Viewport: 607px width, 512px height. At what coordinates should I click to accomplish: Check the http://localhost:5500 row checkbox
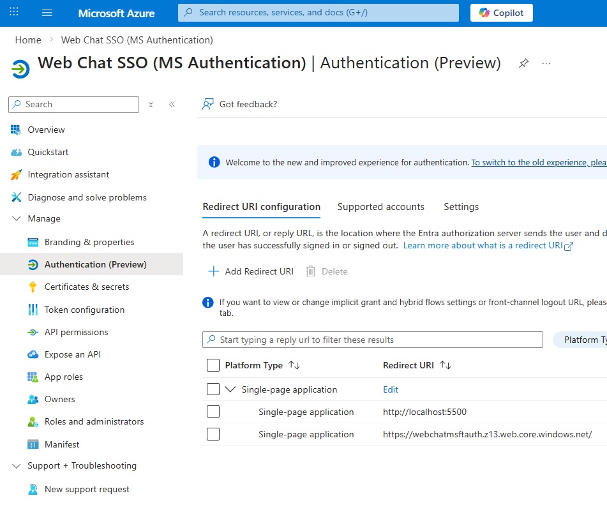(213, 412)
